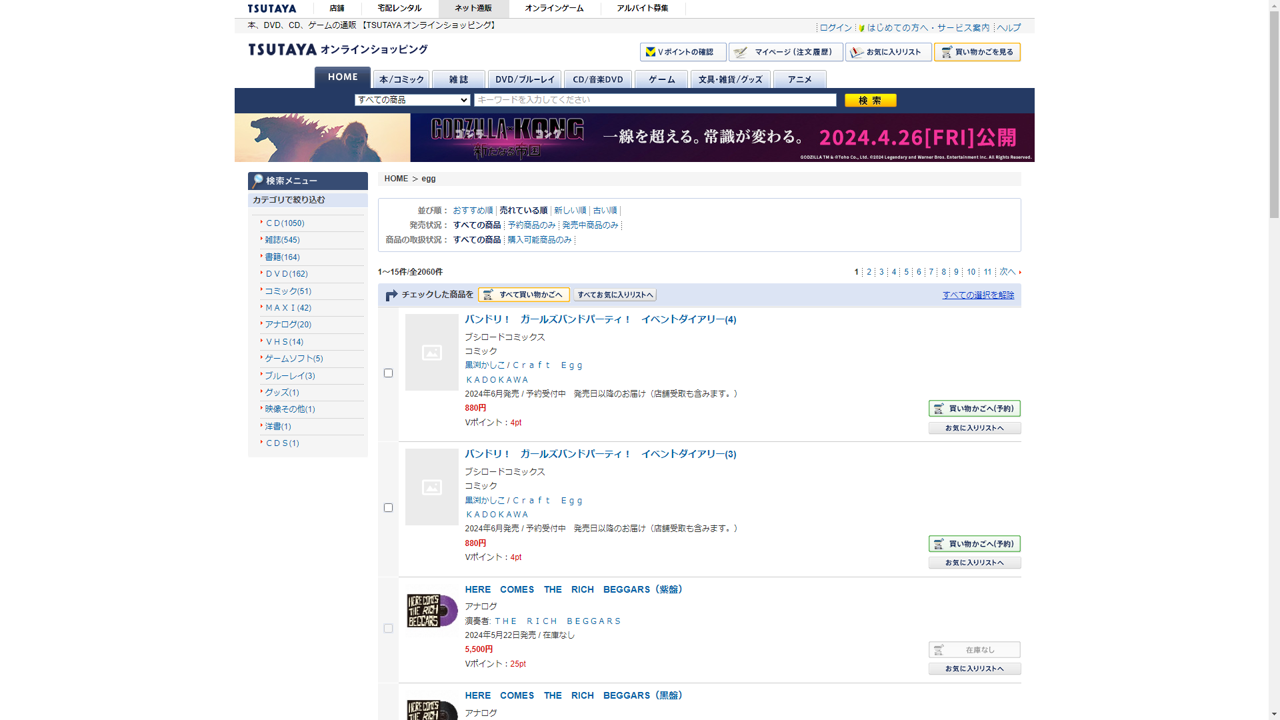
Task: Click the TSUTAYA online shopping logo
Action: pos(337,50)
